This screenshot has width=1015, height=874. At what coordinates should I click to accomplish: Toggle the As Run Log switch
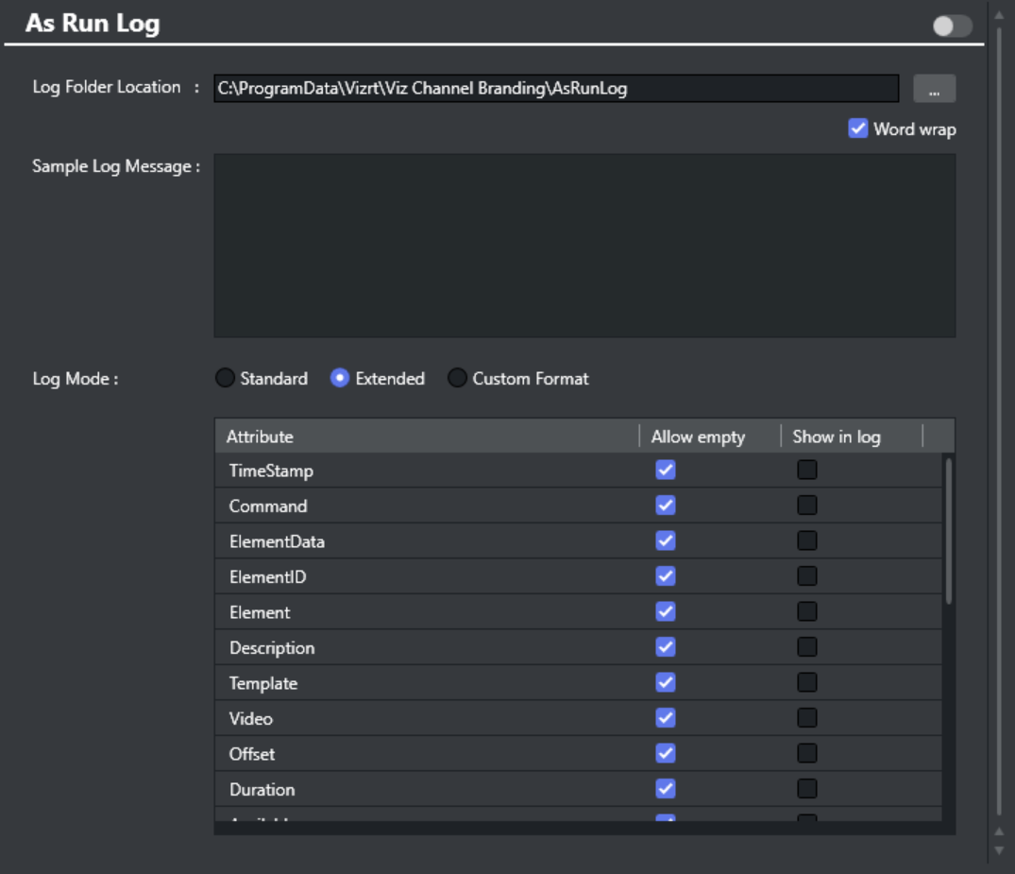tap(952, 26)
